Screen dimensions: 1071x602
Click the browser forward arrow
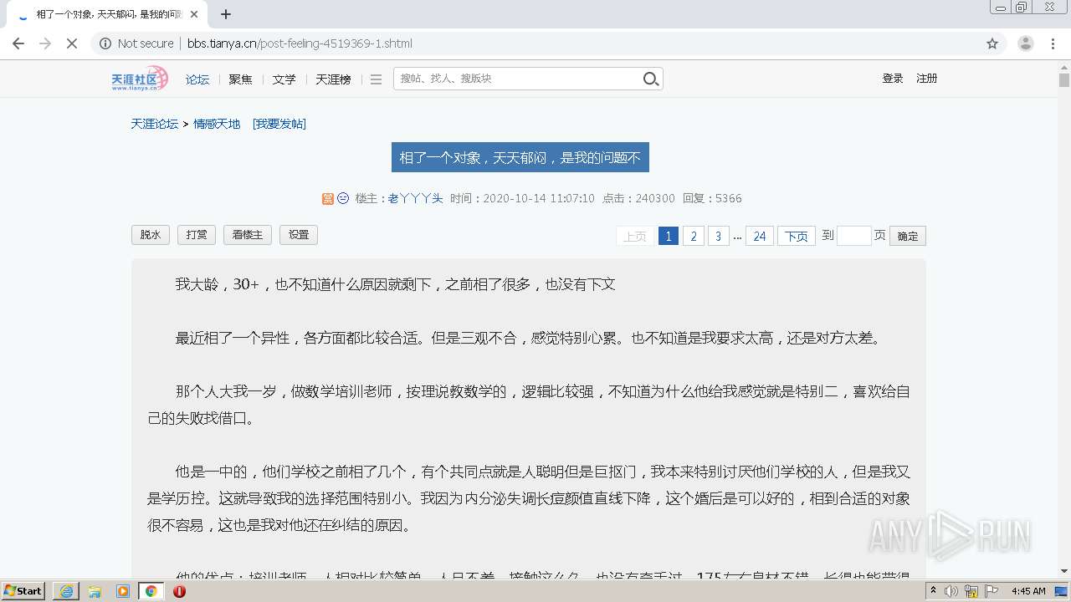45,43
